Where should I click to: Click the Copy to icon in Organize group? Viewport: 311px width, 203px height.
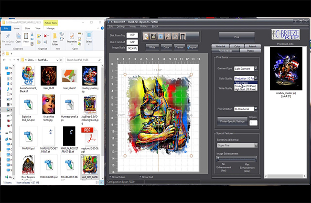point(39,42)
